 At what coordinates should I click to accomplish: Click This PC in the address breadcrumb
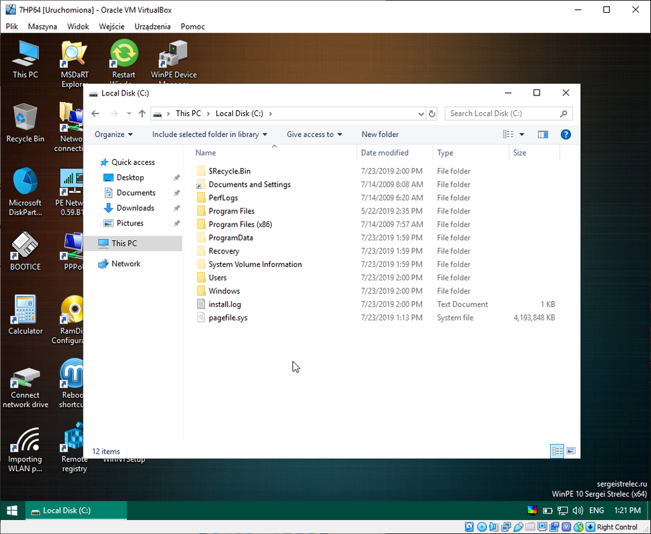188,113
